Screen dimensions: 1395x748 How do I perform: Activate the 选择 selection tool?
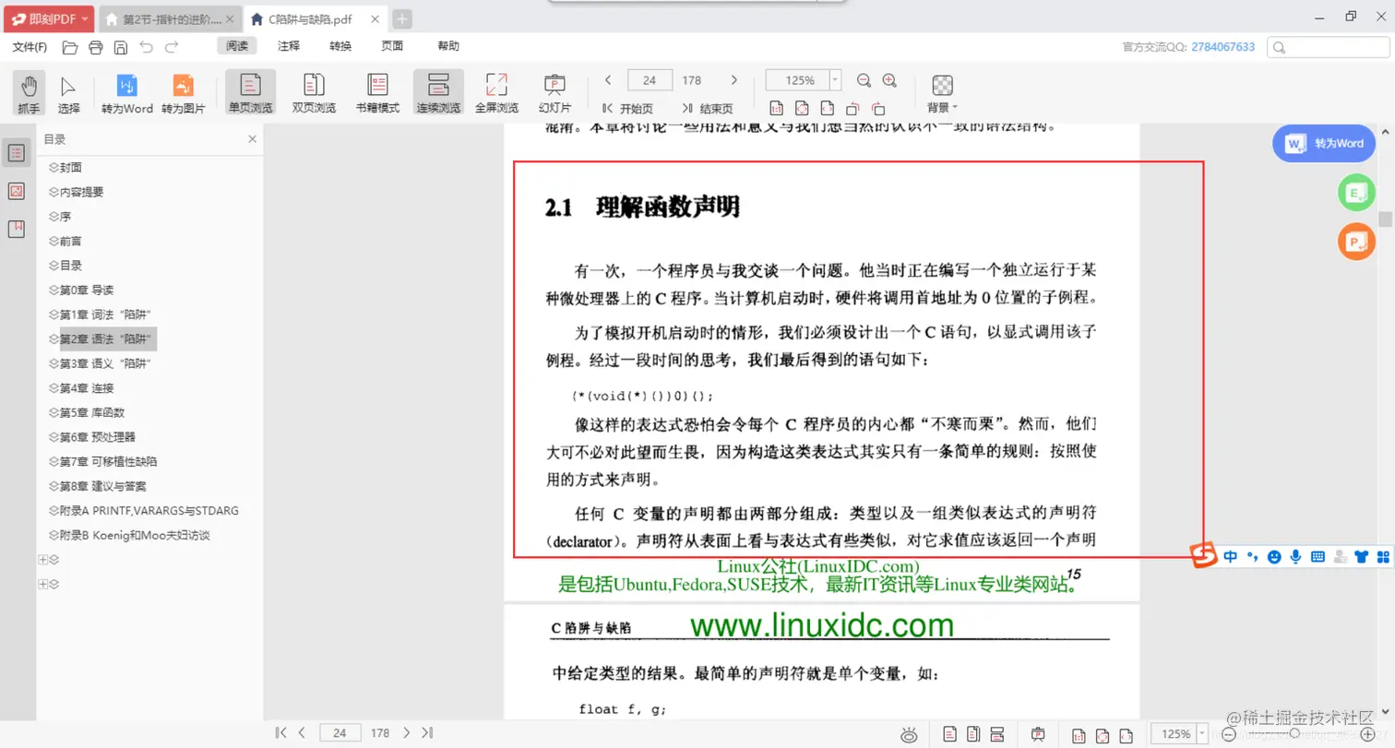pos(66,91)
